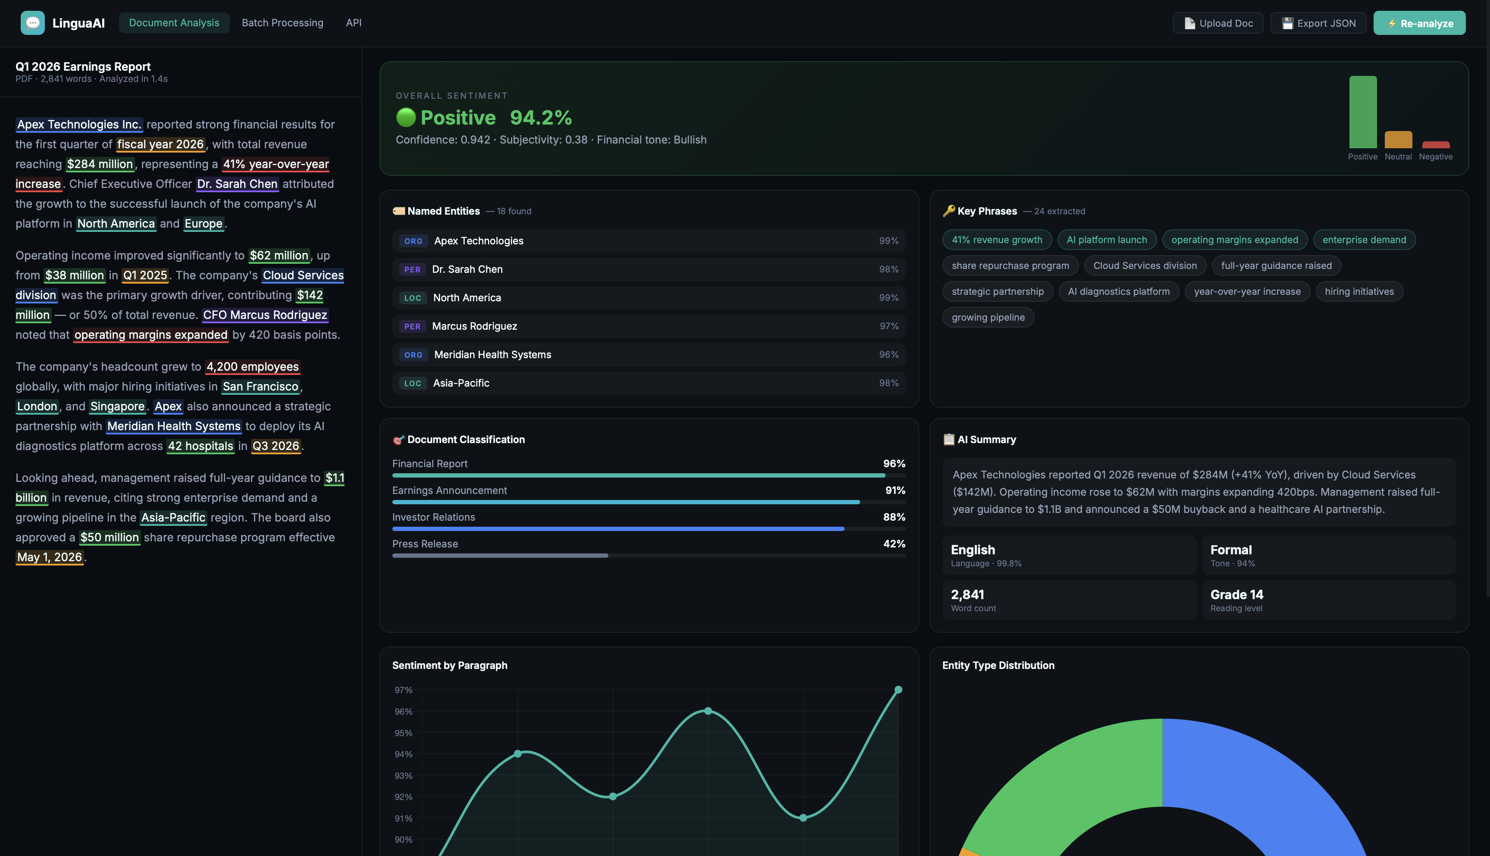1490x856 pixels.
Task: Click the highlighted 'San Francisco' location
Action: (x=260, y=387)
